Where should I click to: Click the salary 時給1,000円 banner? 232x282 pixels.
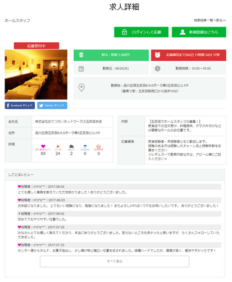[x=111, y=55]
